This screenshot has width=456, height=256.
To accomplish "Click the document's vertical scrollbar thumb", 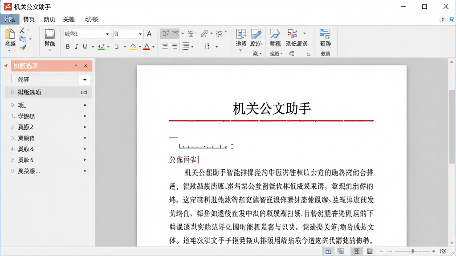I will [452, 127].
